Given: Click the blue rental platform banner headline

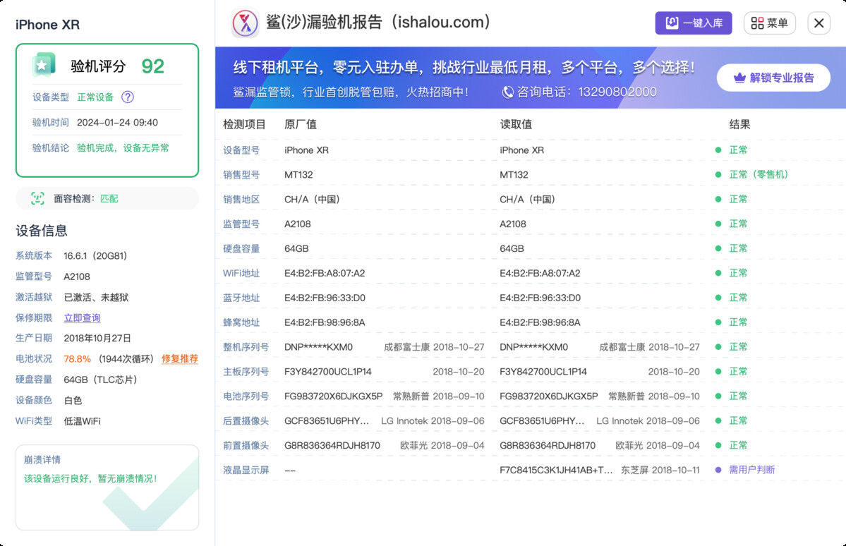Looking at the screenshot, I should coord(464,68).
